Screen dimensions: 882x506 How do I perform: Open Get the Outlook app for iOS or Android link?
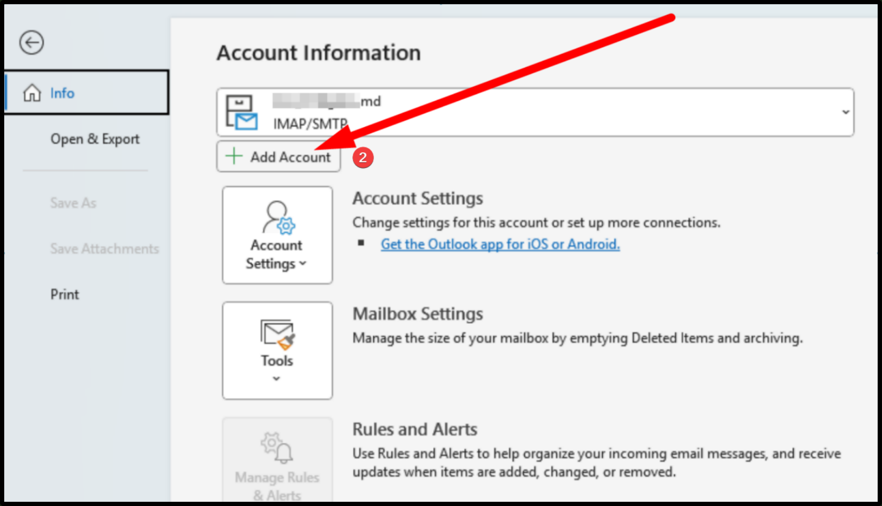tap(500, 244)
